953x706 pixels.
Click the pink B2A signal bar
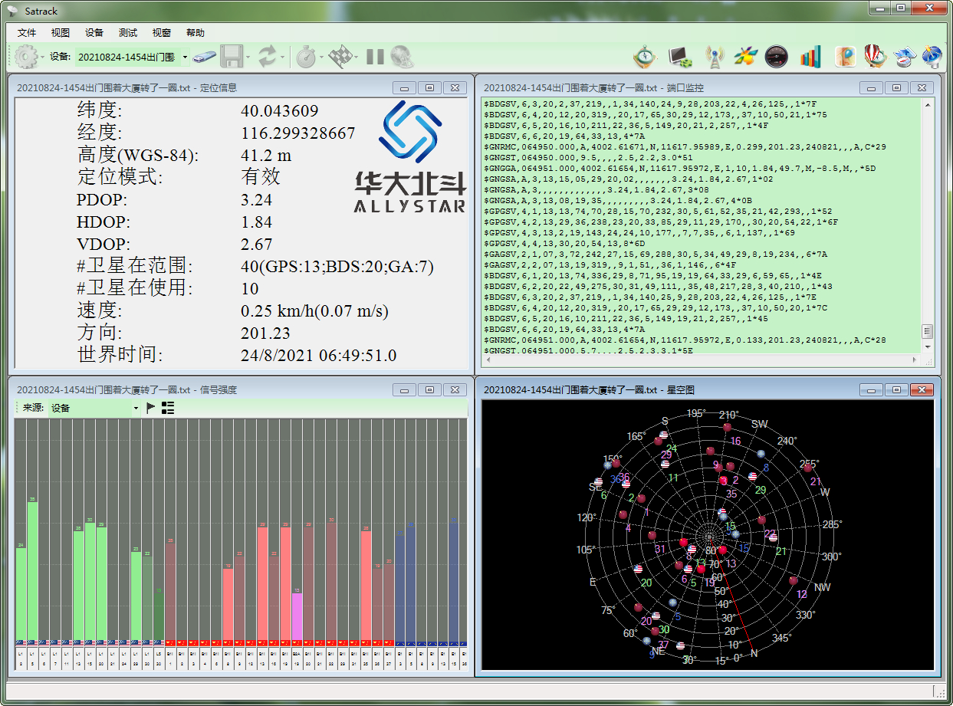297,616
